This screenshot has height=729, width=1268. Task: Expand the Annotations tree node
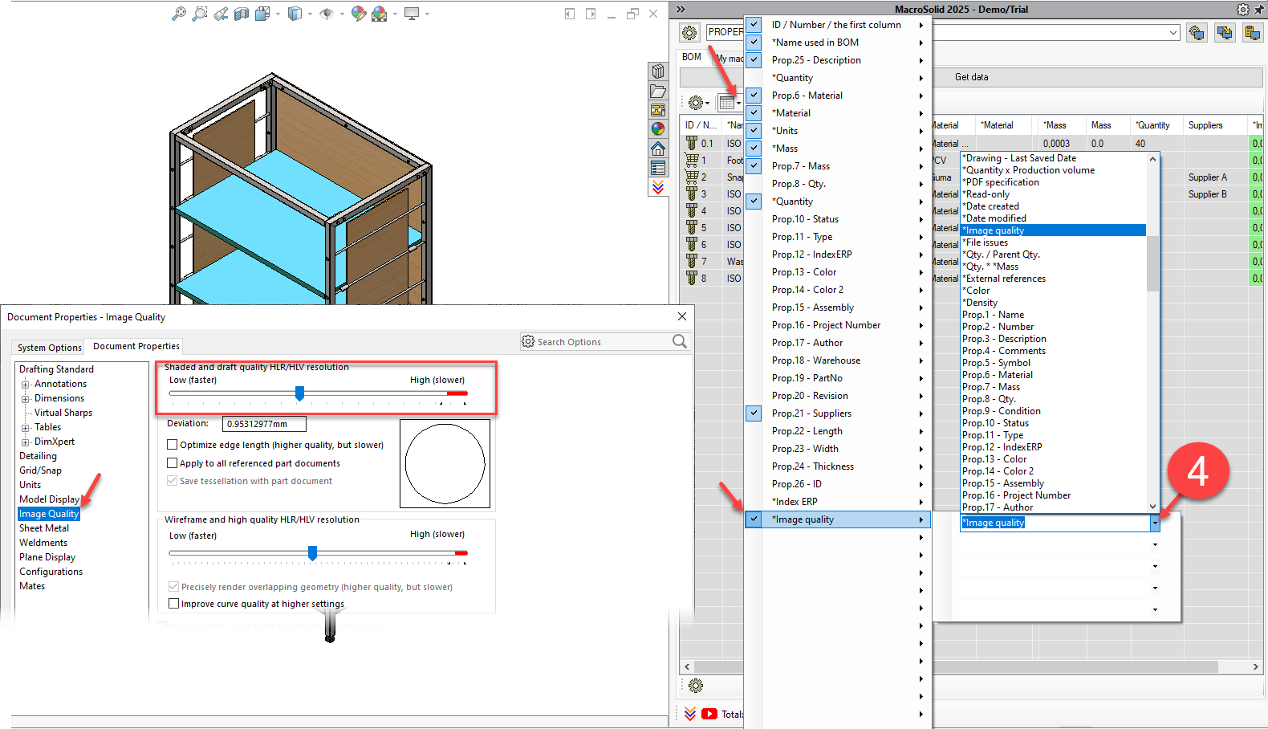[26, 385]
